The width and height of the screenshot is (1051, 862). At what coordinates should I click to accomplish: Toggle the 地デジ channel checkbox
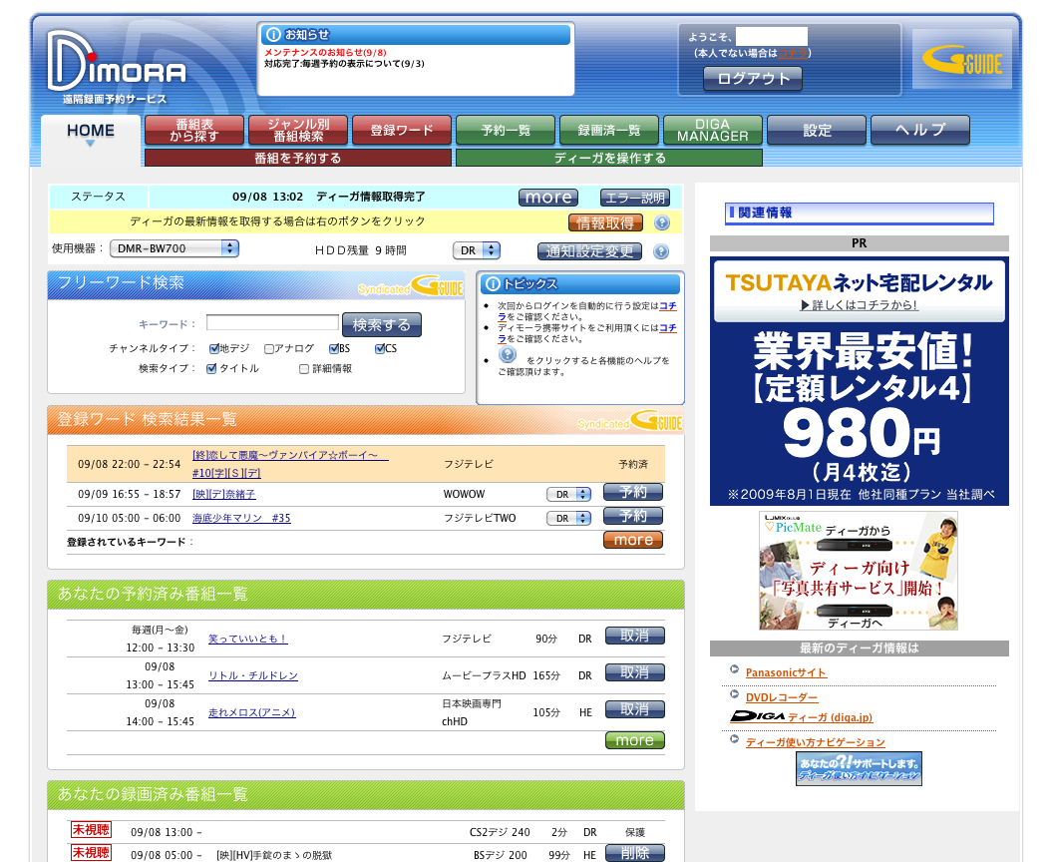(x=214, y=349)
